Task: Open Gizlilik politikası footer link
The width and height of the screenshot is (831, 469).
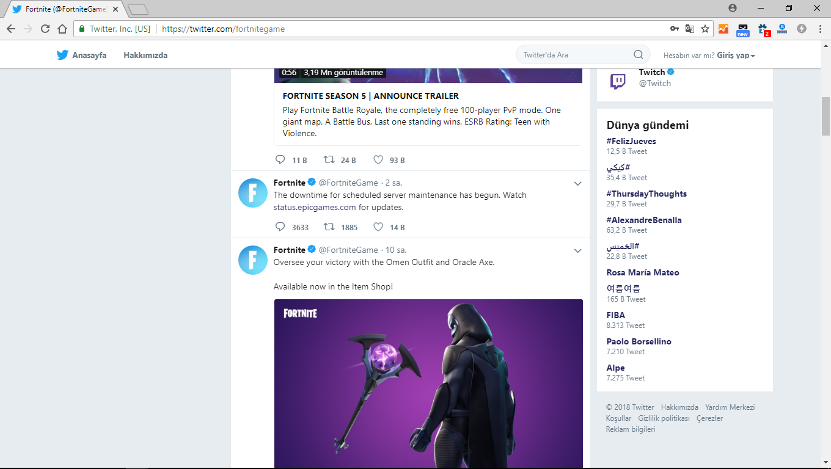Action: pyautogui.click(x=664, y=418)
